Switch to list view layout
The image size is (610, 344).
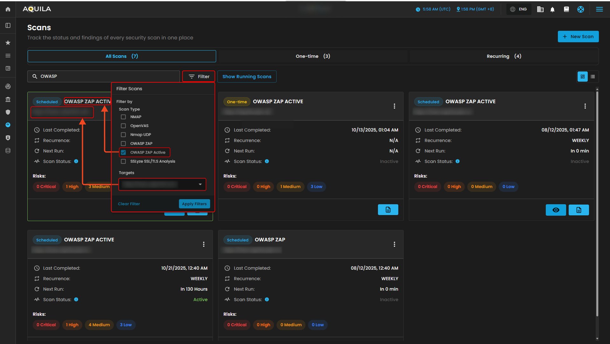(x=593, y=77)
